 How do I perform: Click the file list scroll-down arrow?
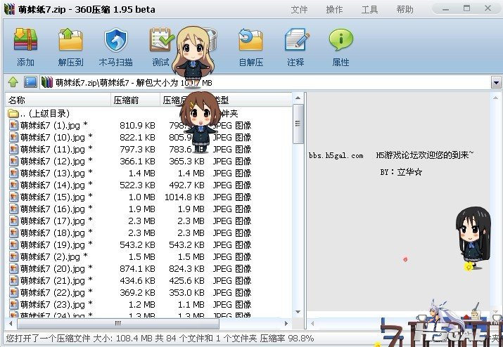298,312
